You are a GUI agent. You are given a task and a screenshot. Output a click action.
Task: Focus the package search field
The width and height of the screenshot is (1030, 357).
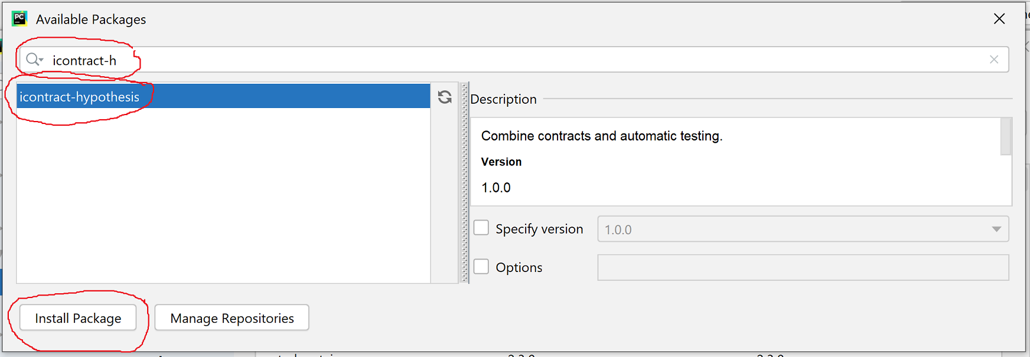[514, 60]
